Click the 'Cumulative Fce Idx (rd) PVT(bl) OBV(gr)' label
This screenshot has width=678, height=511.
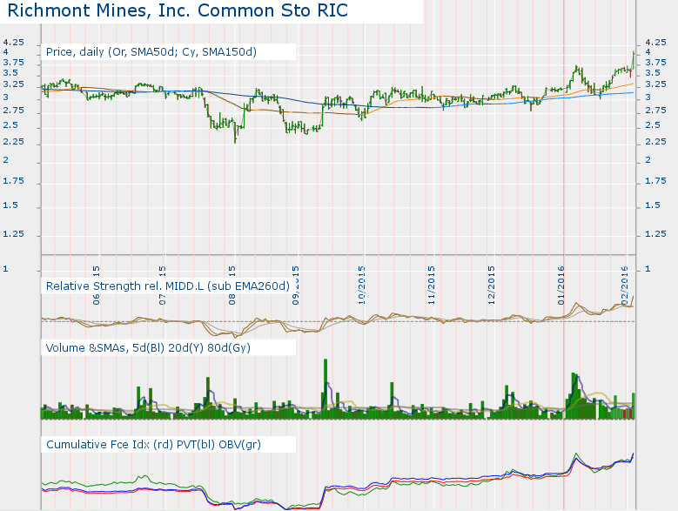[153, 445]
